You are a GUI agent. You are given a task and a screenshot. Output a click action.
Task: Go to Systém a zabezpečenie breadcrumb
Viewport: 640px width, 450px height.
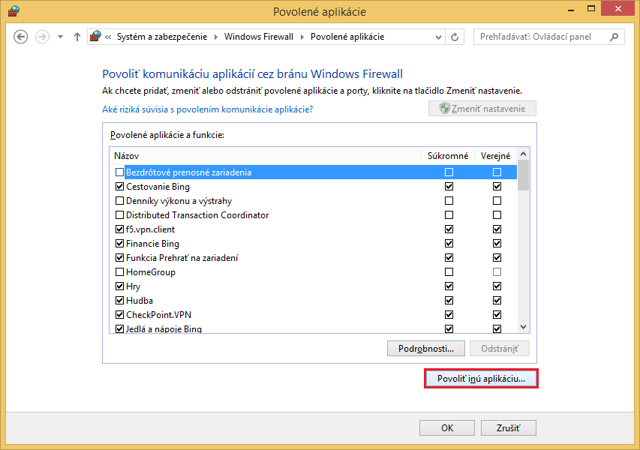164,37
